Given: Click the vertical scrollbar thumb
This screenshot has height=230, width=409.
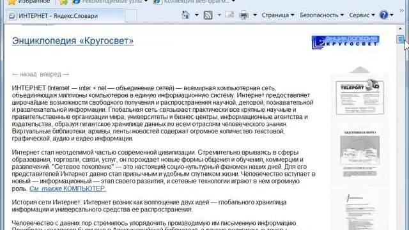Looking at the screenshot, I should click(401, 40).
